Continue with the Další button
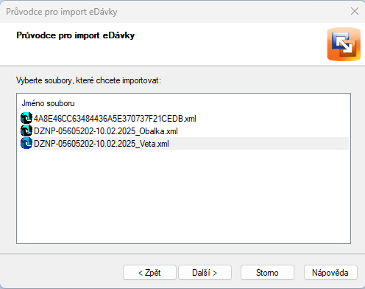This screenshot has width=365, height=289. click(205, 273)
